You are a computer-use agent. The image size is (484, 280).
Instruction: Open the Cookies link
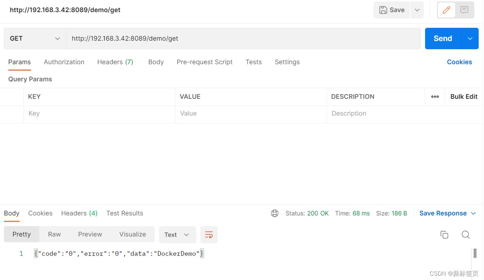point(459,62)
